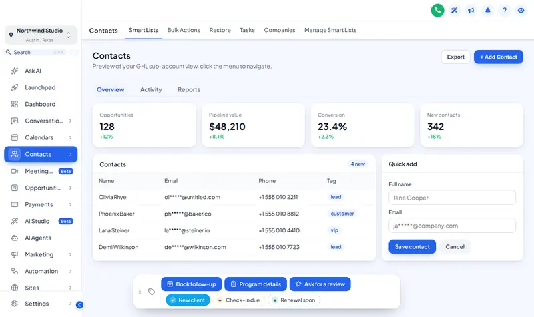Click the customer tag for Phoenix Baker
Screen dimensions: 534x317
342,214
